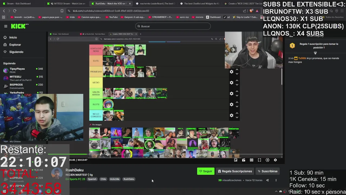Click the browser address bar URL
Viewport: 346px width, 195px height.
(x=111, y=11)
